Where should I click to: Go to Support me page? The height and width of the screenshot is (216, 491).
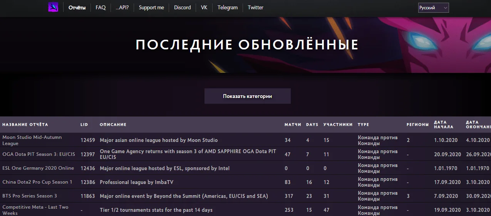(151, 7)
